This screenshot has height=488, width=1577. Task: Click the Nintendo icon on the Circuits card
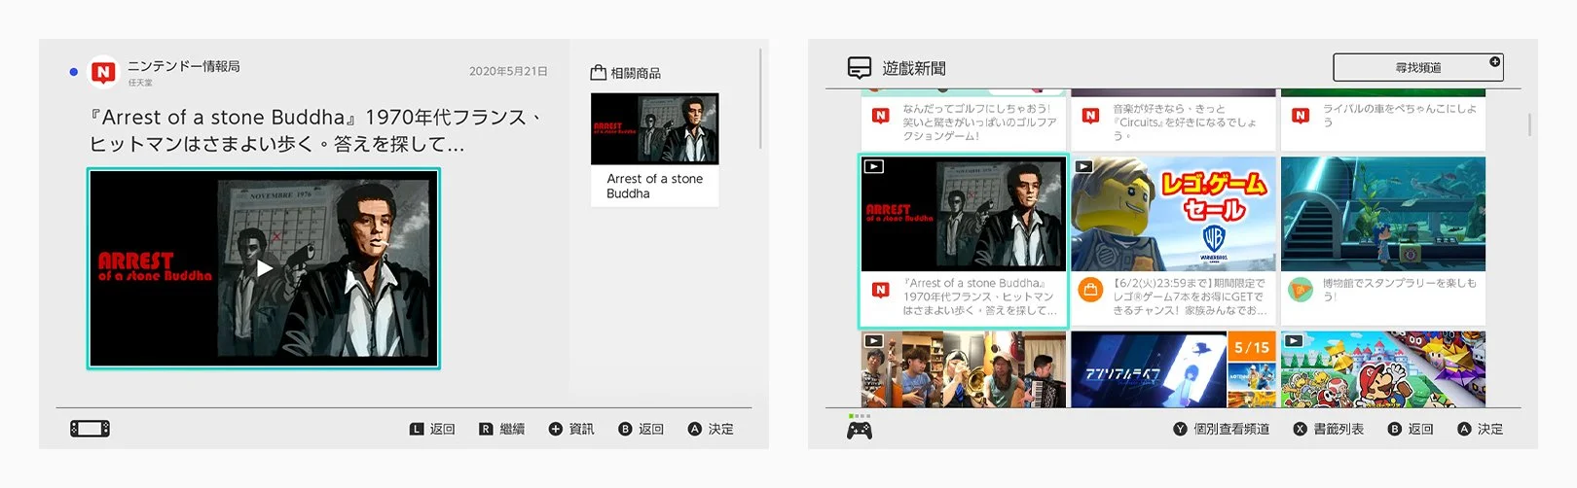click(1090, 116)
